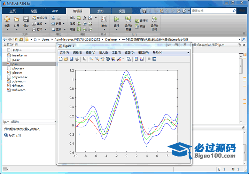
Task: Open the Save (保存) dropdown arrow
Action: pyautogui.click(x=26, y=29)
